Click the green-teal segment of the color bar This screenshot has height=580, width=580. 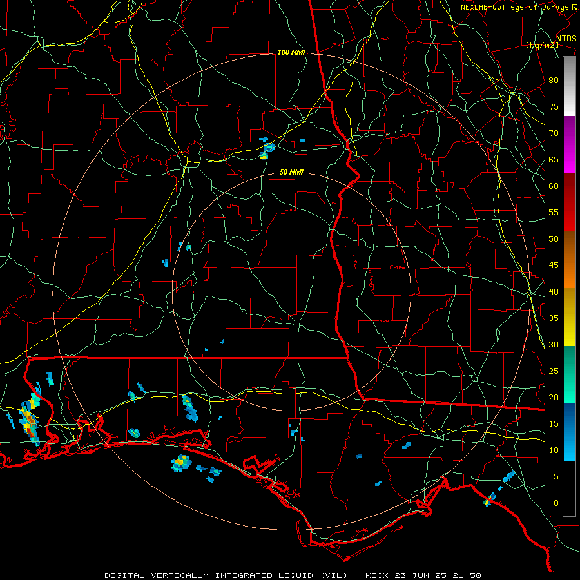[569, 374]
